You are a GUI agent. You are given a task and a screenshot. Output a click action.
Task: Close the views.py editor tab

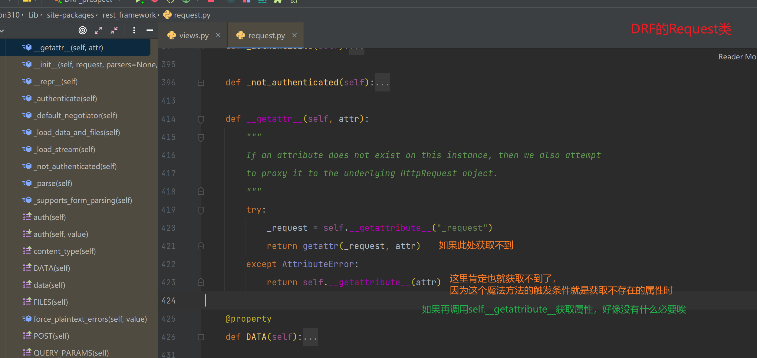pyautogui.click(x=218, y=35)
